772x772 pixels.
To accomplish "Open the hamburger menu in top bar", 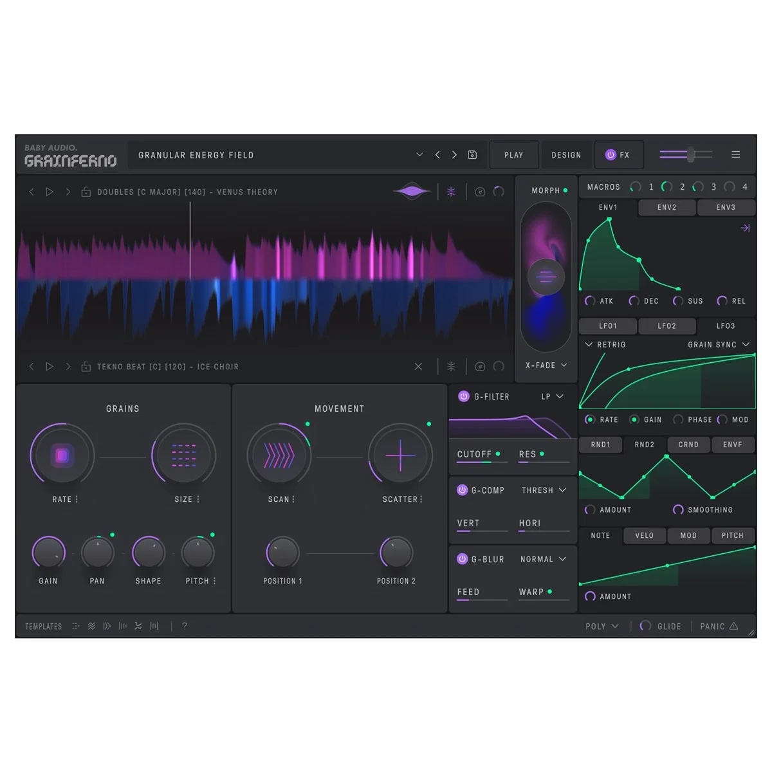I will tap(735, 154).
